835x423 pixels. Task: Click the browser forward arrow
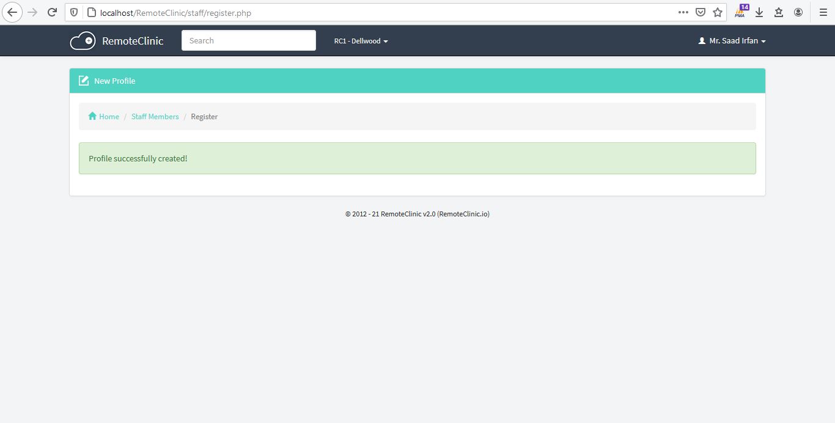click(33, 12)
